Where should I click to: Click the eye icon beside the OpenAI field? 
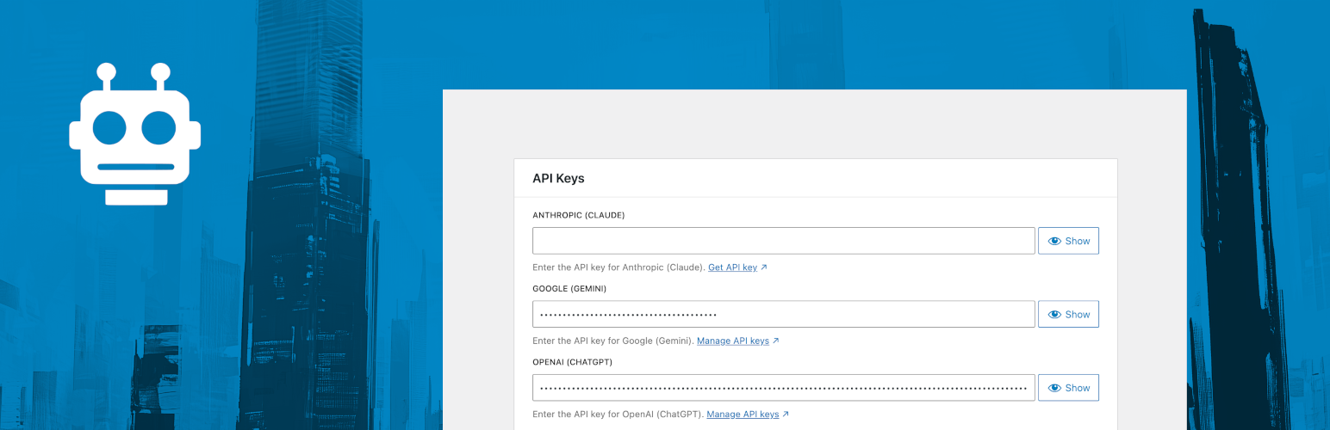1054,388
